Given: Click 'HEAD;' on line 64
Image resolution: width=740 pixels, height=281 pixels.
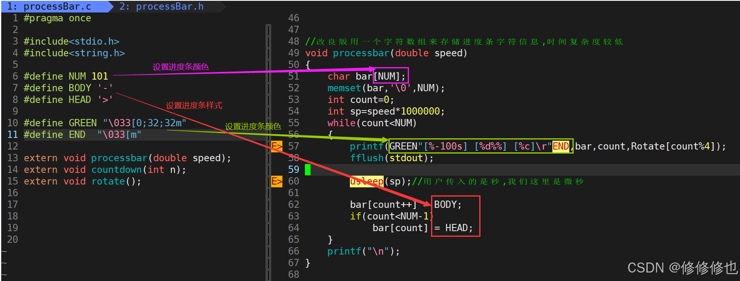Looking at the screenshot, I should click(459, 228).
